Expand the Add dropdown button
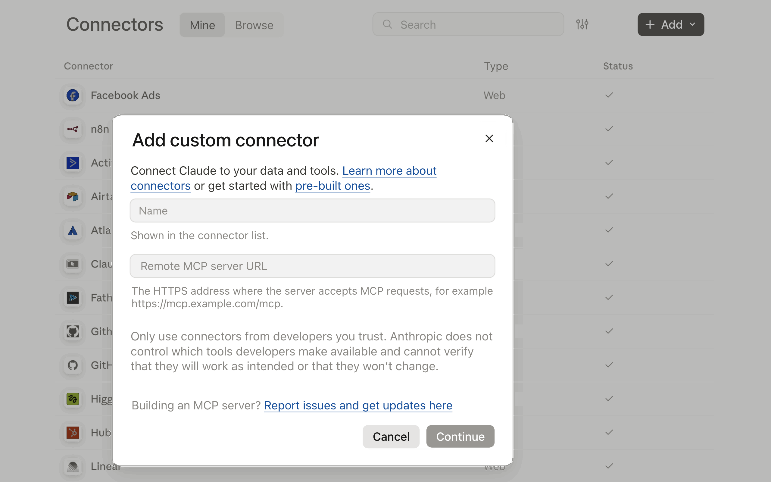Screen dimensions: 771x482 [671, 24]
